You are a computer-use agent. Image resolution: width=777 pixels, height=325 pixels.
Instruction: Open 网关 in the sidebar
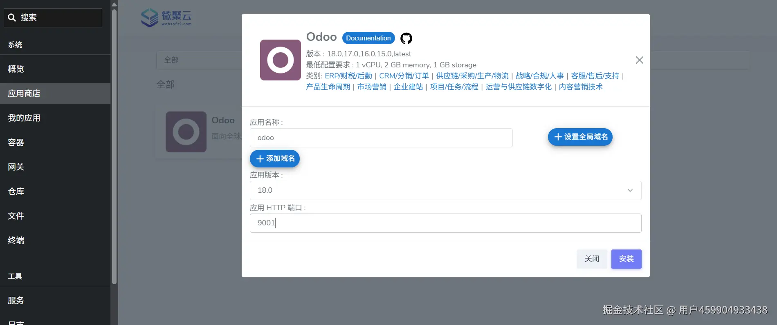(55, 167)
